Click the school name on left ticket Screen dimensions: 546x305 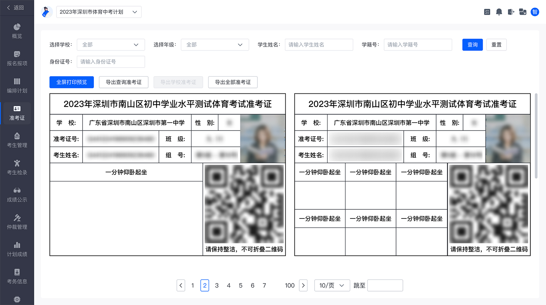(x=137, y=123)
